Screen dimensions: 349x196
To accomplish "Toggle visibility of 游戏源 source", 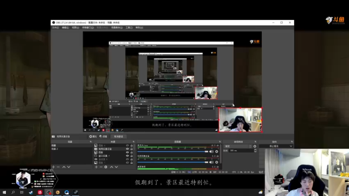I will [x=127, y=159].
